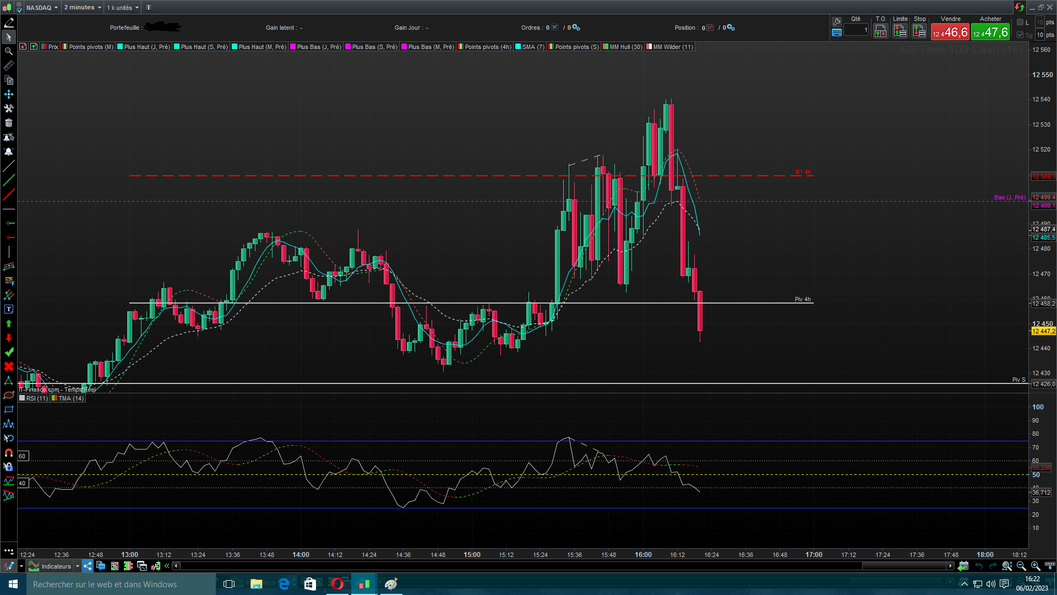Click the T.O. order icon
Image resolution: width=1057 pixels, height=595 pixels.
pos(880,31)
